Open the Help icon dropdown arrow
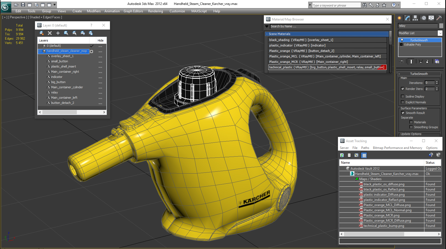This screenshot has height=249, width=446. tap(398, 5)
